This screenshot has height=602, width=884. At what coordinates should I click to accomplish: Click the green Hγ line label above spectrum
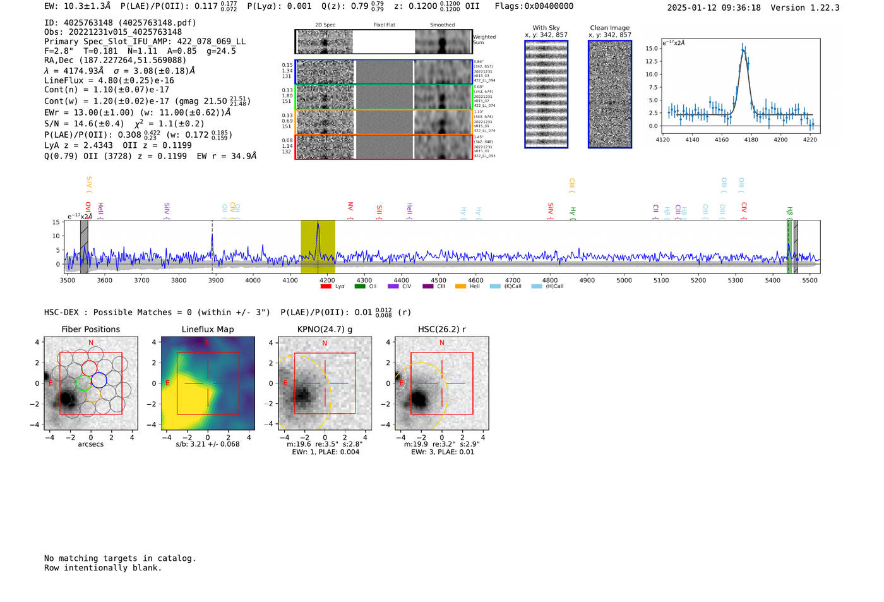tap(573, 212)
